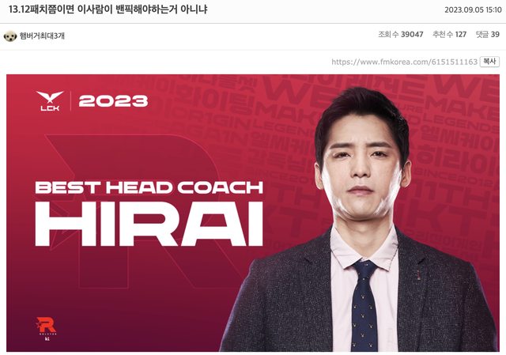Click the post title starting with 13.12패치쯤이면
The width and height of the screenshot is (506, 355).
point(108,9)
